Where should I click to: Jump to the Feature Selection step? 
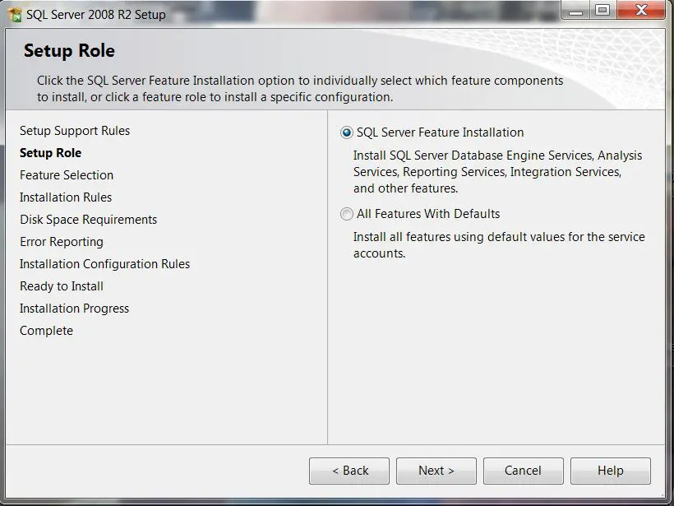pyautogui.click(x=67, y=175)
